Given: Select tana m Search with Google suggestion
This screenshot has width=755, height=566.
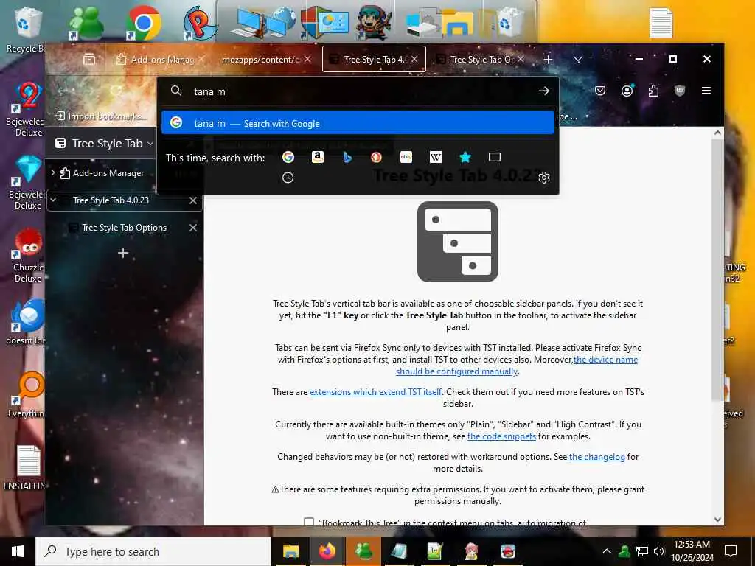Looking at the screenshot, I should pyautogui.click(x=358, y=123).
